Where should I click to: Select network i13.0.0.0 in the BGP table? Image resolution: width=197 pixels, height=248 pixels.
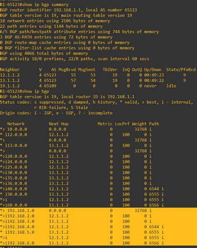coord(16,146)
